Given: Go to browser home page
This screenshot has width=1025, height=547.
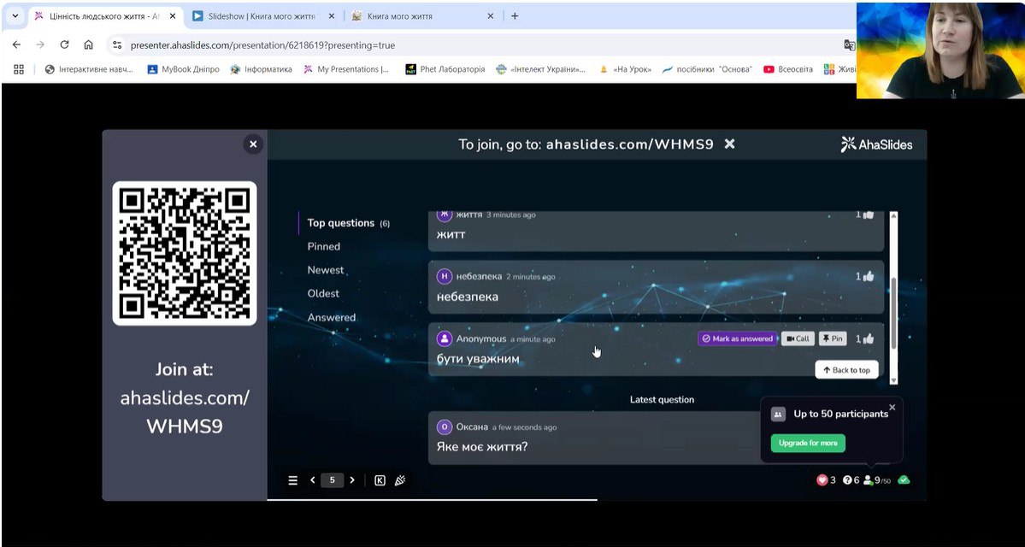Looking at the screenshot, I should (88, 45).
